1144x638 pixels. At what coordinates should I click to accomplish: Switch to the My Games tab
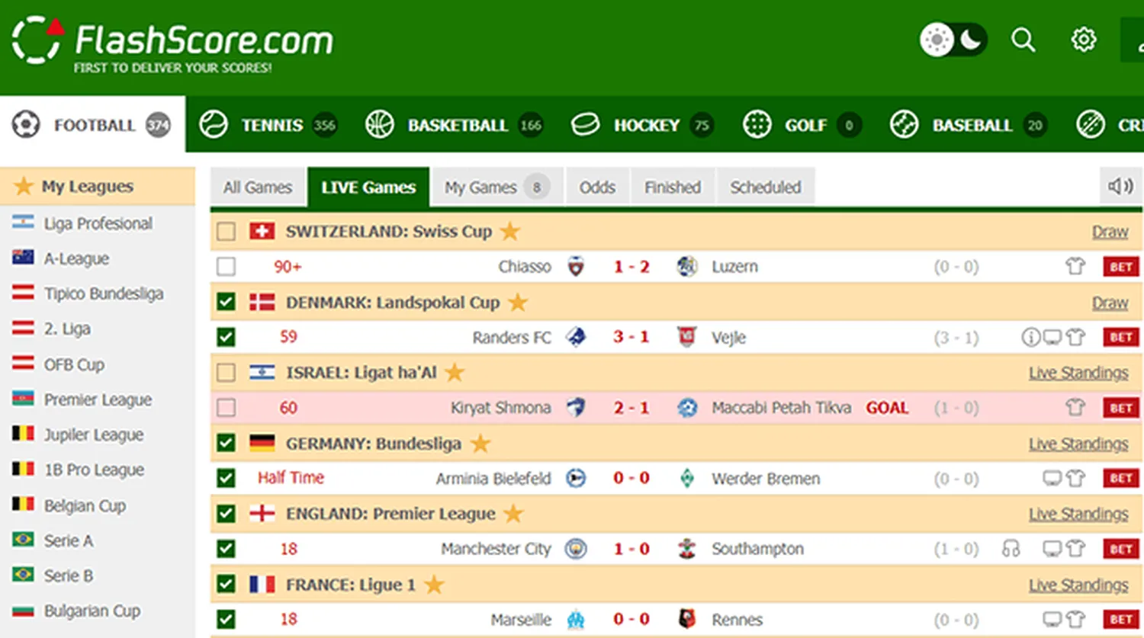click(x=497, y=187)
